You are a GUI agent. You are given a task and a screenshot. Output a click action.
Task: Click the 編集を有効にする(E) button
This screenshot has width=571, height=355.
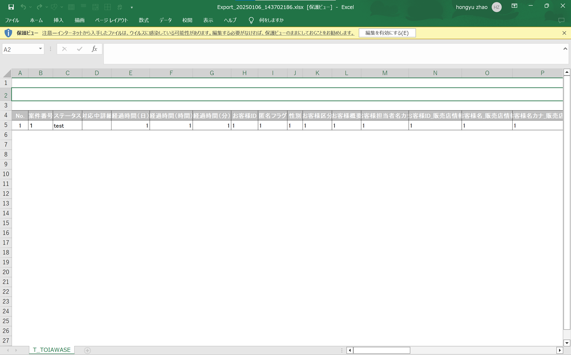[x=387, y=33]
